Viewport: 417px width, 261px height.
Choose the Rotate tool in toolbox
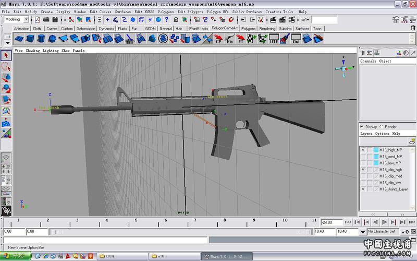pyautogui.click(x=6, y=88)
